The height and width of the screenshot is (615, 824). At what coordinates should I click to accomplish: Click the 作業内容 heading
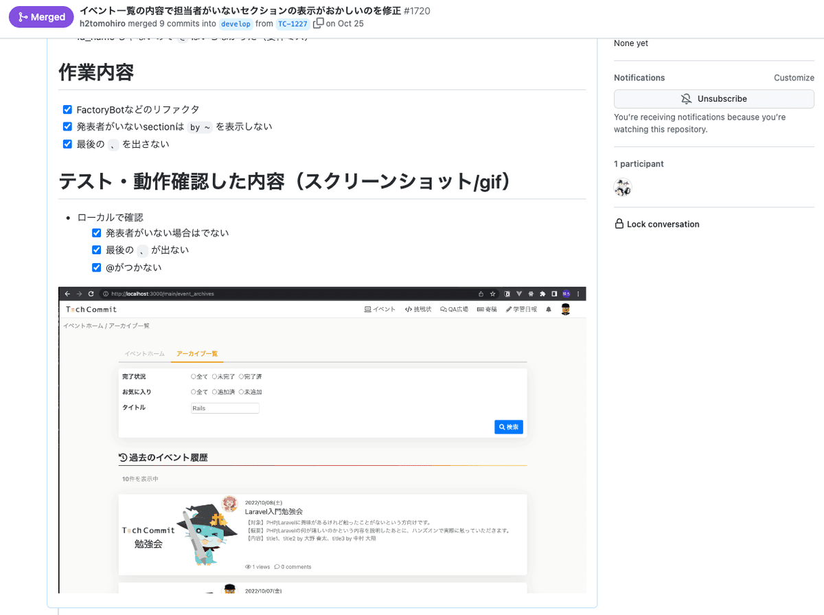click(x=96, y=72)
